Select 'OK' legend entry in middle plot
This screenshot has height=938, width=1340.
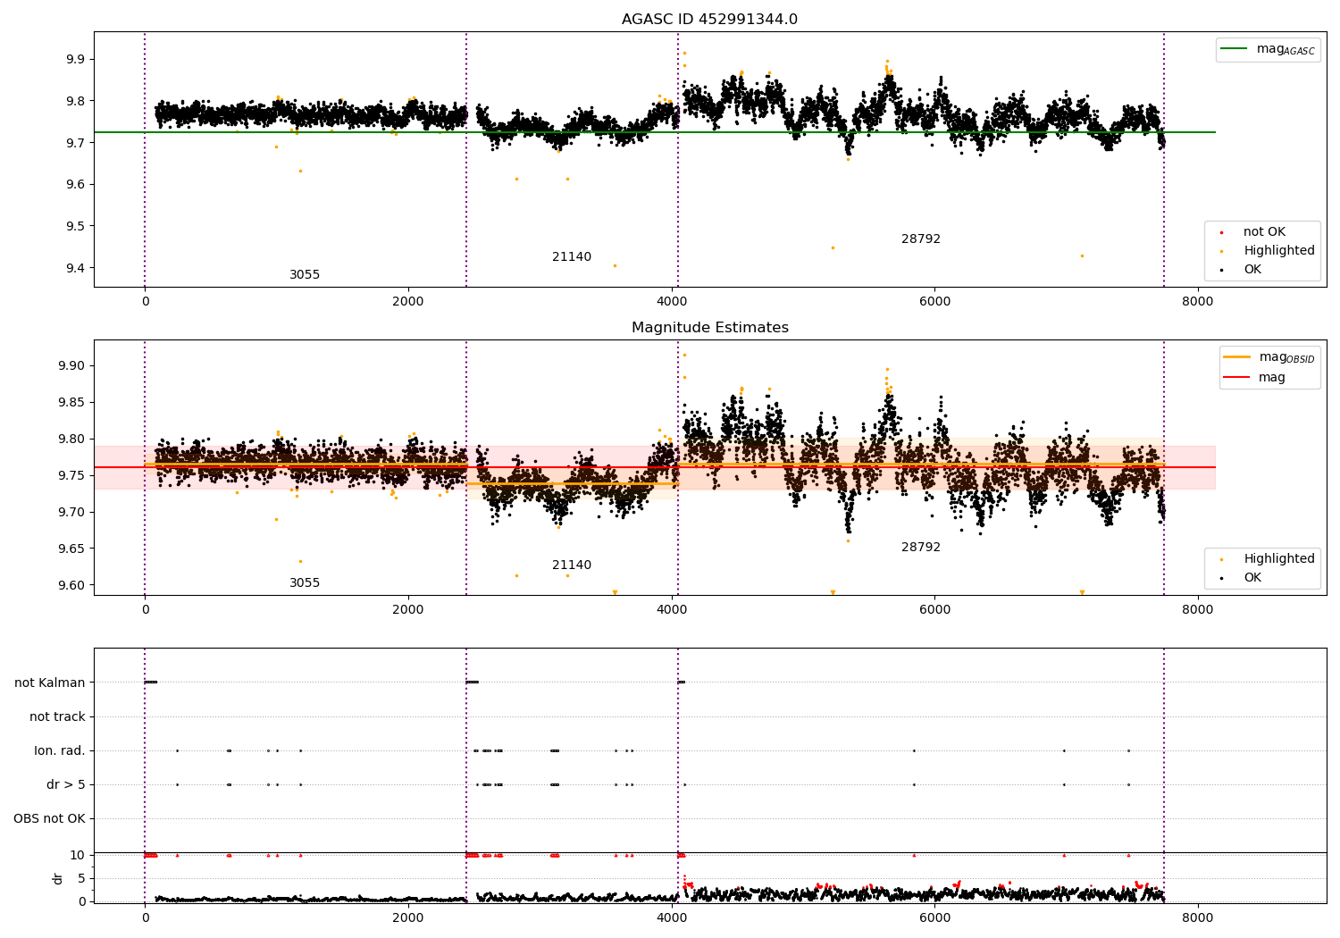1252,578
